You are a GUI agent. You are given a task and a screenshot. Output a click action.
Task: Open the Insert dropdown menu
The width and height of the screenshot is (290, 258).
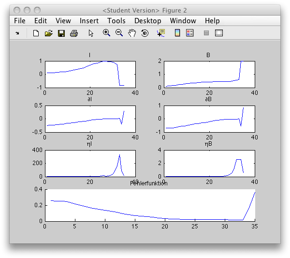tap(89, 21)
